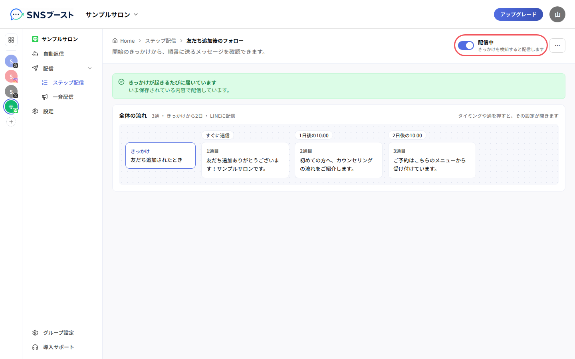This screenshot has width=575, height=359.
Task: Open 自動返信 in the sidebar
Action: click(x=62, y=54)
